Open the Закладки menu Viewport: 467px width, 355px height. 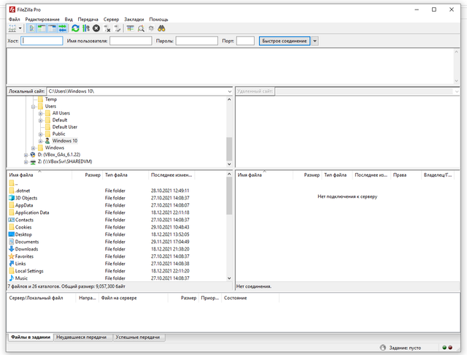tap(134, 20)
